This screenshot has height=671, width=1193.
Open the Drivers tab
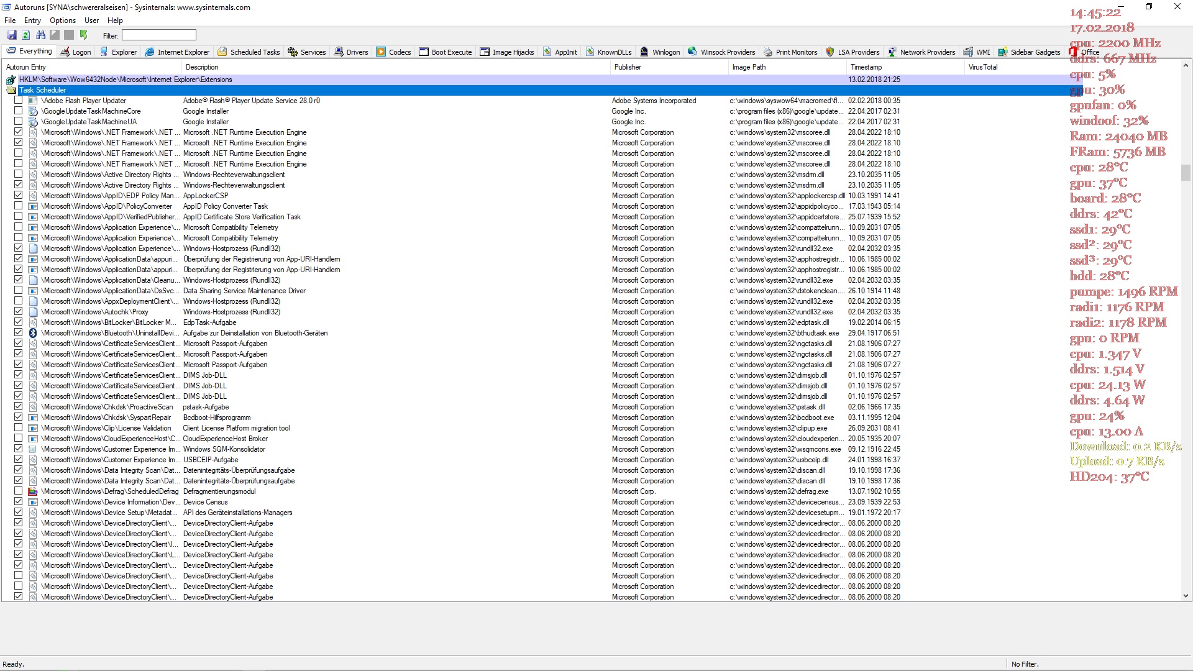pos(351,52)
